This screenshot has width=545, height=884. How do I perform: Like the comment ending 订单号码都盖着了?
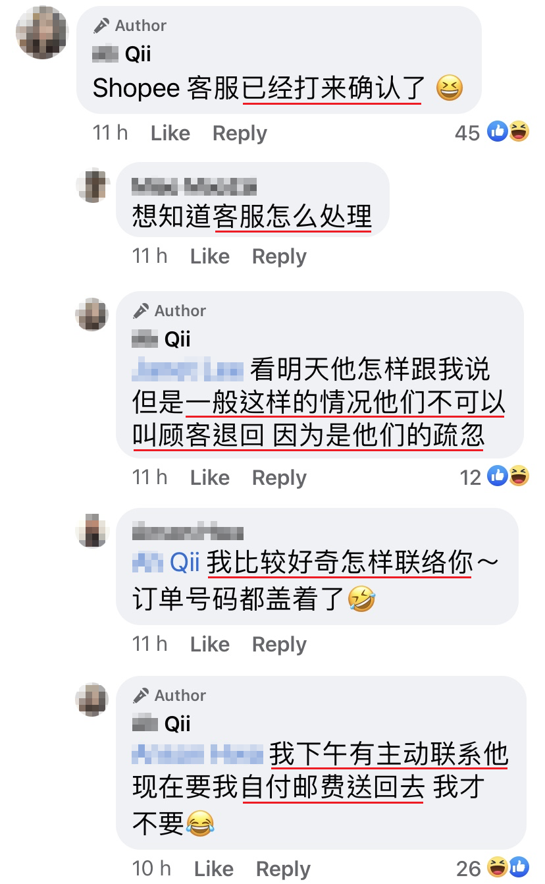click(209, 644)
